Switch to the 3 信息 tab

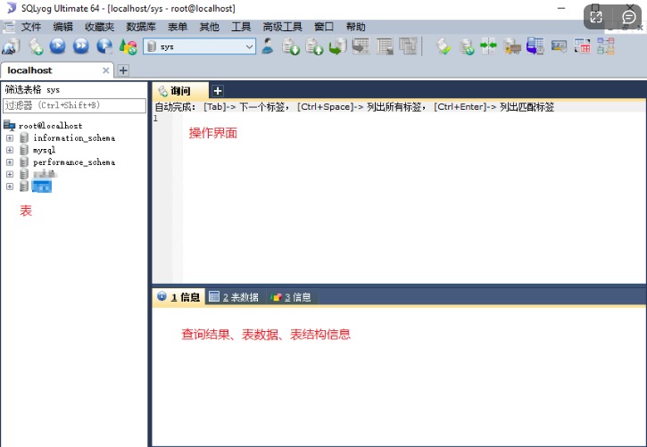point(291,297)
